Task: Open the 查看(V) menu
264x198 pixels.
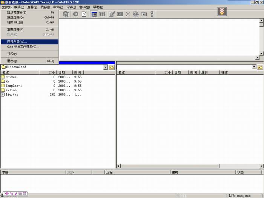Action: (x=32, y=7)
